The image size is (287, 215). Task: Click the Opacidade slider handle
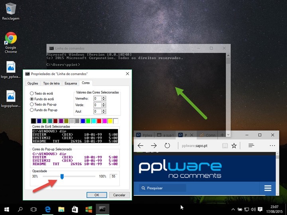[x=62, y=176]
